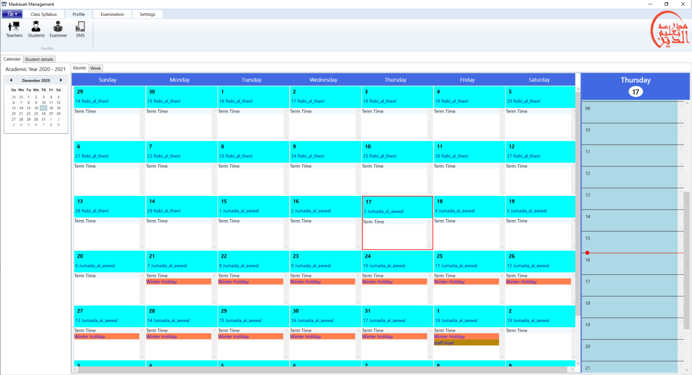Image resolution: width=692 pixels, height=375 pixels.
Task: Select December 25 in the mini calendar
Action: pos(51,114)
